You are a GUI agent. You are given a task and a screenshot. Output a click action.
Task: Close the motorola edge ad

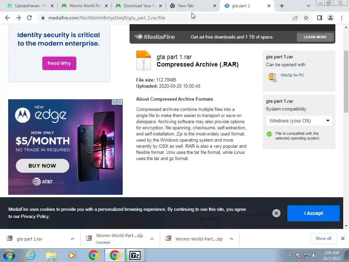coord(120,102)
